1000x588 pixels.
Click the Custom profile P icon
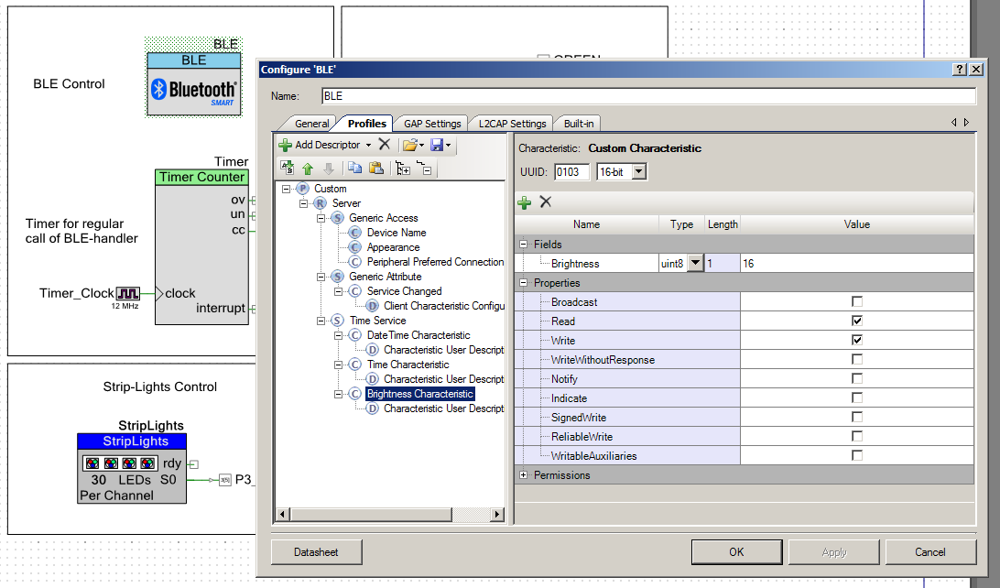coord(302,189)
